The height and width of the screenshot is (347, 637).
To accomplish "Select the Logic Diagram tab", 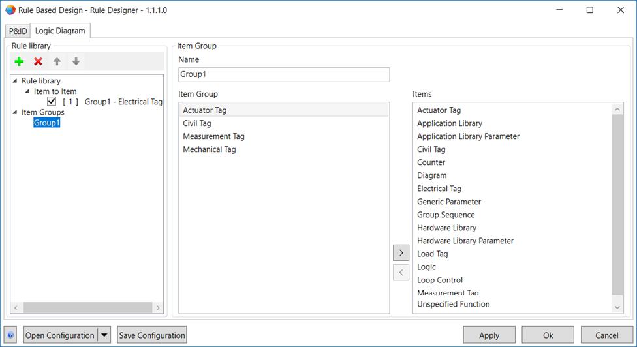I will (x=60, y=31).
